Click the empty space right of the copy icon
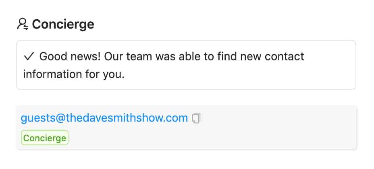The image size is (374, 169). pos(278,118)
